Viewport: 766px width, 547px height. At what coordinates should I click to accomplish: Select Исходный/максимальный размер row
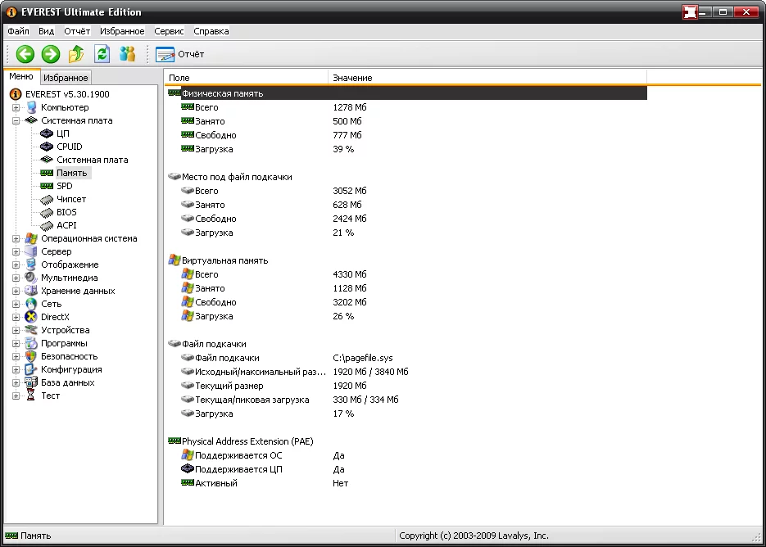click(407, 372)
